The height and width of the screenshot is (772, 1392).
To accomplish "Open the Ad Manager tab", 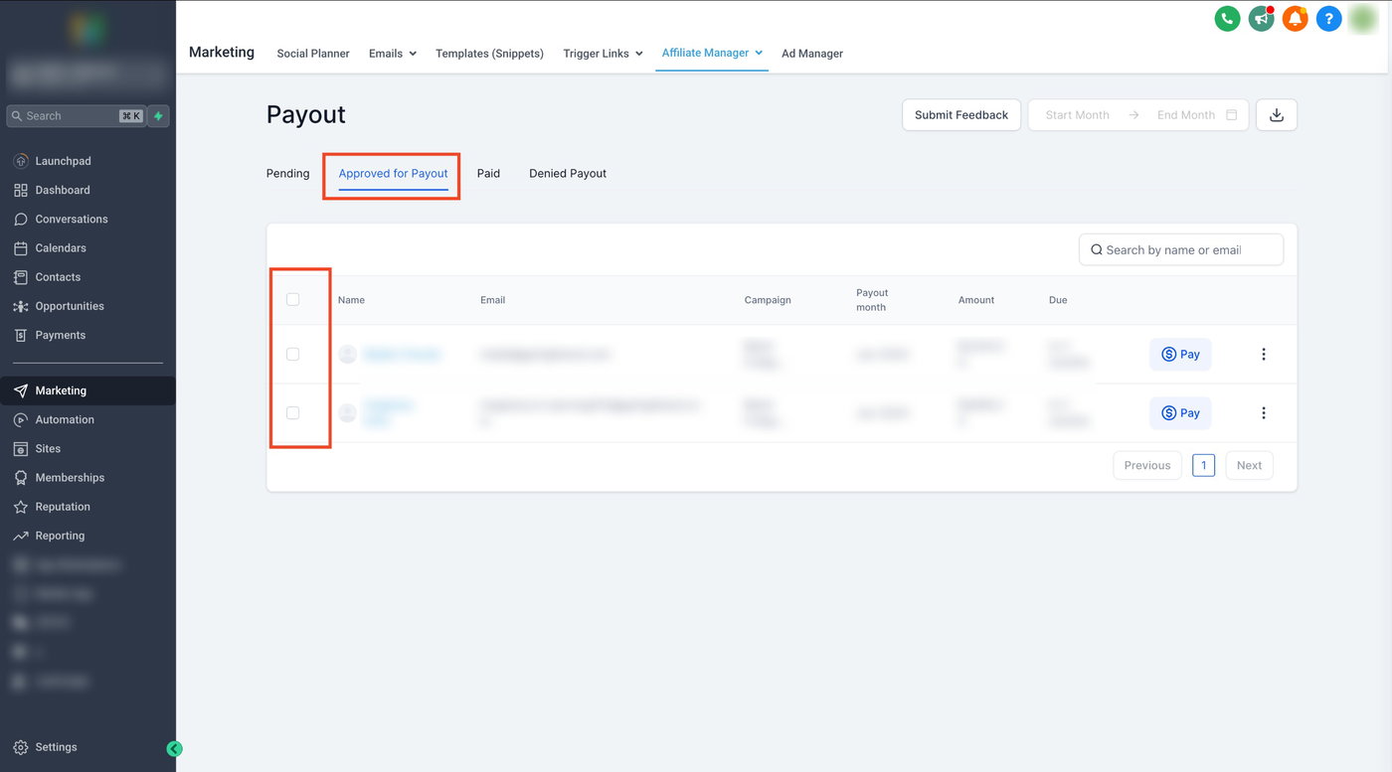I will [812, 54].
